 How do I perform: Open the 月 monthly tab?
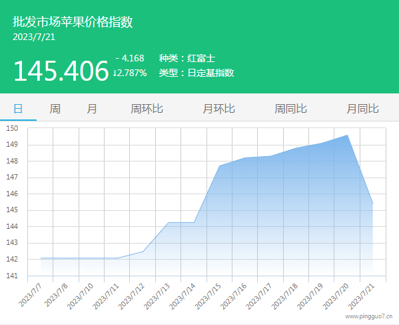pyautogui.click(x=92, y=109)
